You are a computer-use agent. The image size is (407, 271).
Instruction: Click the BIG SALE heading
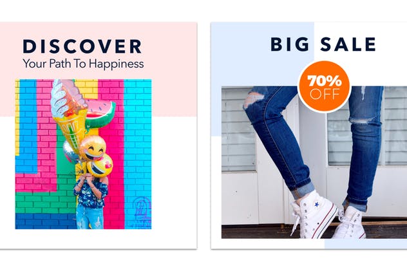[x=323, y=44]
